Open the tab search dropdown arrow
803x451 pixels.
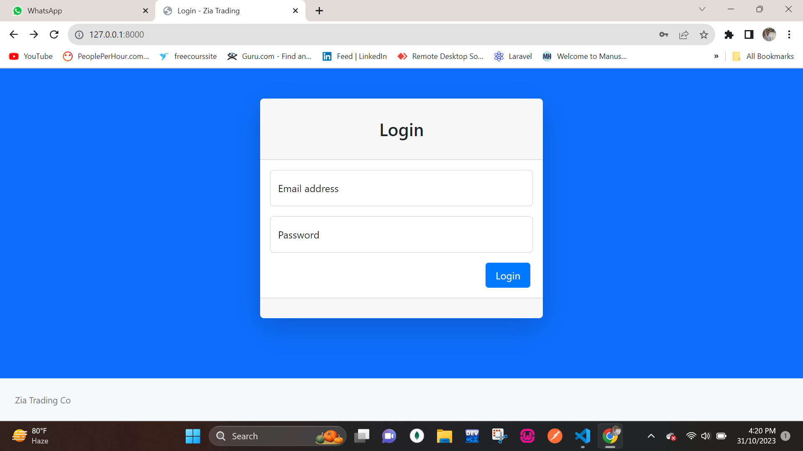click(x=702, y=9)
